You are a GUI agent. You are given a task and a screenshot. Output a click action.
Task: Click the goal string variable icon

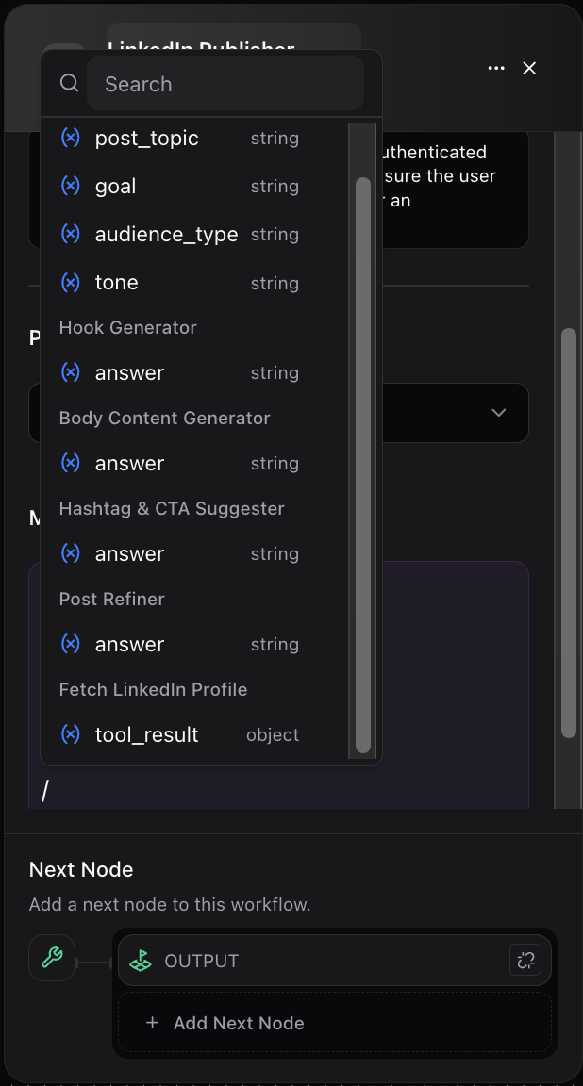point(70,186)
